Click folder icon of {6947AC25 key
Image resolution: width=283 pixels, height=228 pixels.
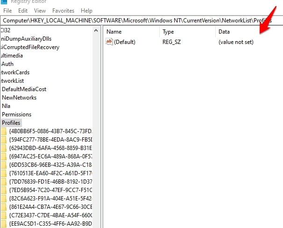click(x=4, y=157)
